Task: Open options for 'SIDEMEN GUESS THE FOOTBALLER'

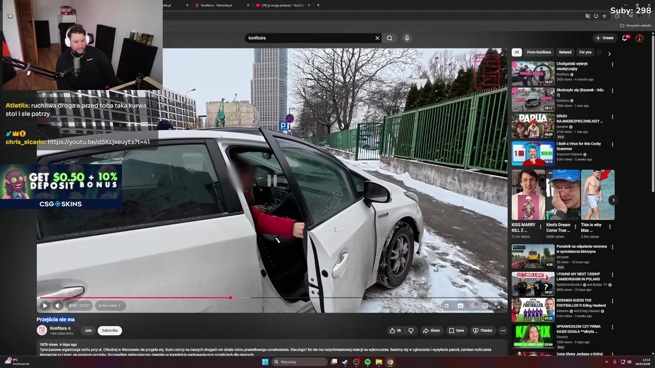Action: point(612,302)
